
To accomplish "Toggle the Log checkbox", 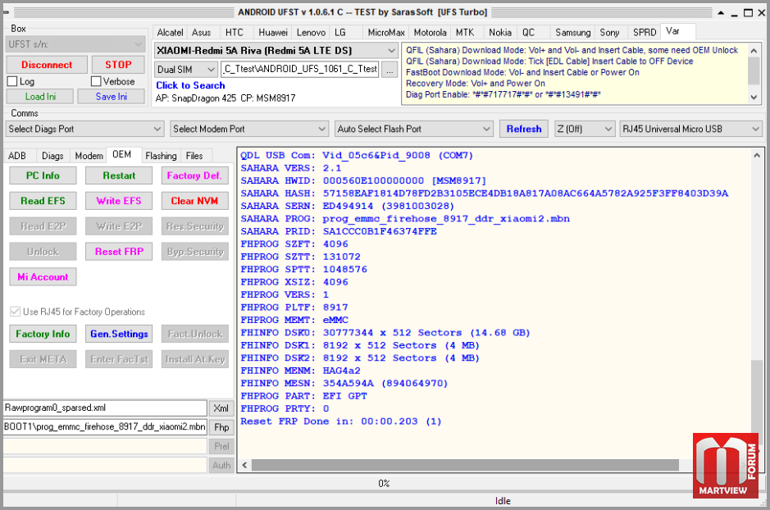I will 12,81.
